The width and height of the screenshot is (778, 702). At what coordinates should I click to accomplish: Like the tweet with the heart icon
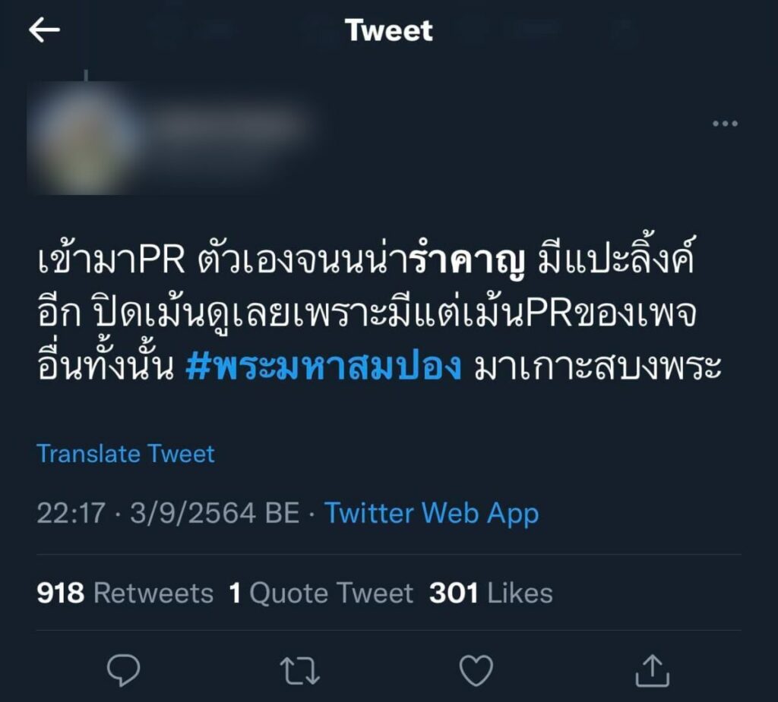pyautogui.click(x=476, y=670)
